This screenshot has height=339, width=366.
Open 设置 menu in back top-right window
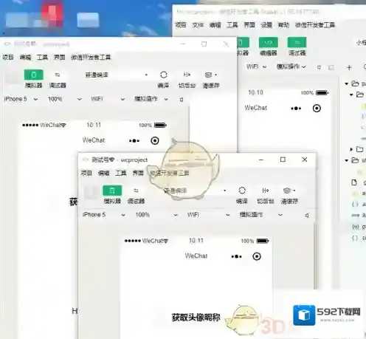click(x=266, y=25)
